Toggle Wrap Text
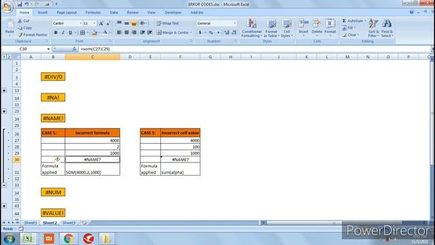 tap(168, 23)
